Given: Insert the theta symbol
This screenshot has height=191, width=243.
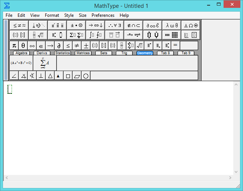Looking at the screenshot, I should pos(23,46).
